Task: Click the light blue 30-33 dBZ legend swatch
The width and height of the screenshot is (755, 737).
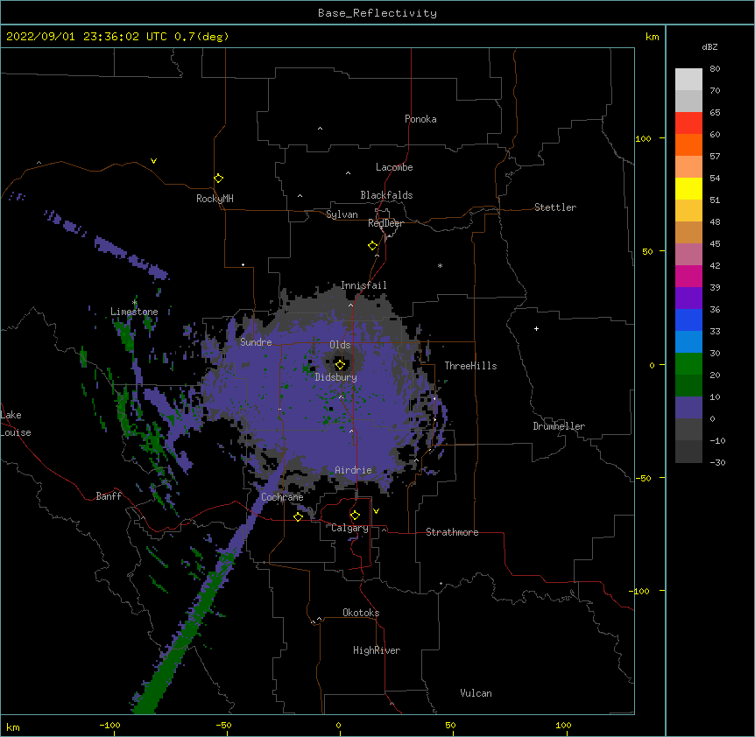Action: pyautogui.click(x=688, y=342)
